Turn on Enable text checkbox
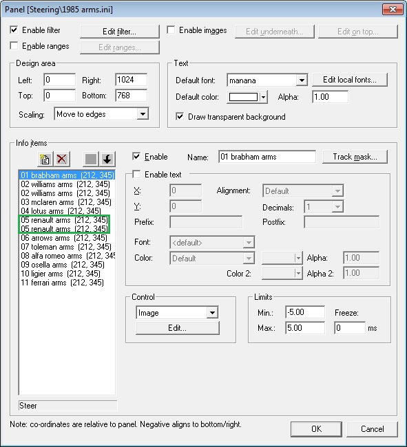This screenshot has width=407, height=447. tap(137, 174)
